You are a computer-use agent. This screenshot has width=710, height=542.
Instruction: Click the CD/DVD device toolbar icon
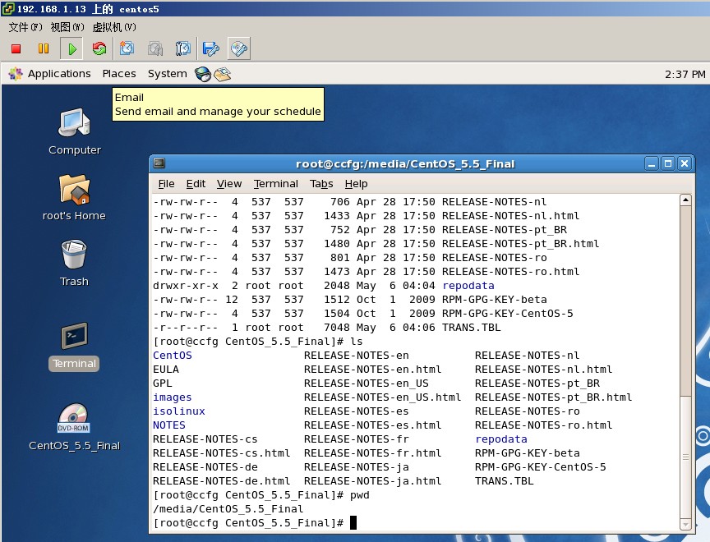pyautogui.click(x=239, y=48)
